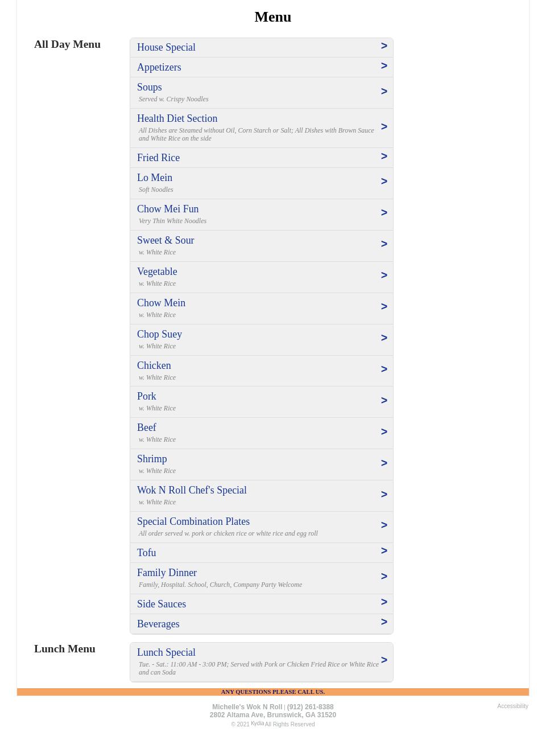
Task: Select the Vegetable menu category
Action: click(157, 272)
